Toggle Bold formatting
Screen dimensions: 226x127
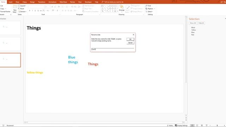(x=30, y=11)
